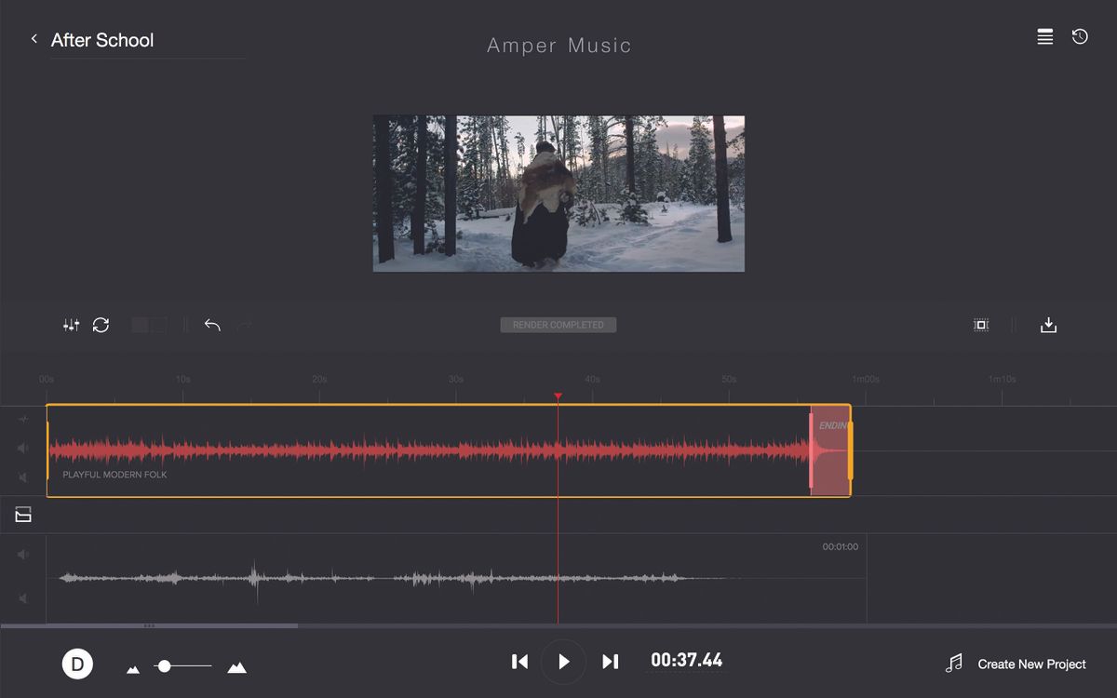Open version history with the clock icon

[1080, 37]
